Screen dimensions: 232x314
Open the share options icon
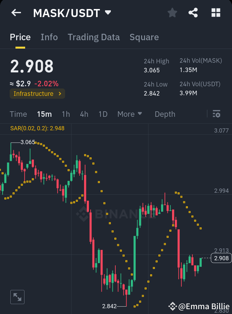coord(193,13)
